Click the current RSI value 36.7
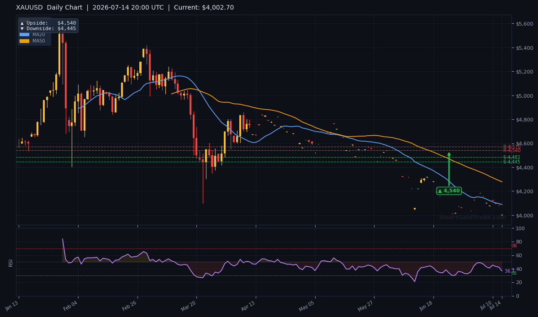The image size is (538, 317). (509, 271)
